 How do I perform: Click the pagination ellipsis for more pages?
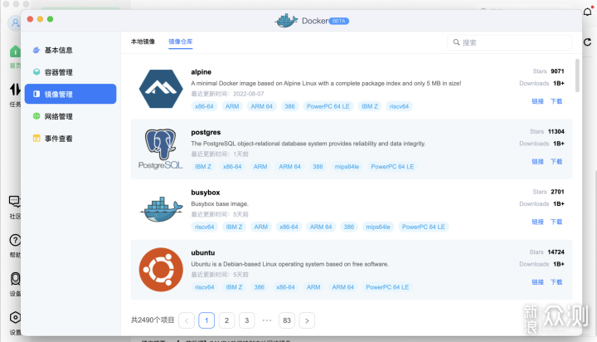(x=267, y=320)
